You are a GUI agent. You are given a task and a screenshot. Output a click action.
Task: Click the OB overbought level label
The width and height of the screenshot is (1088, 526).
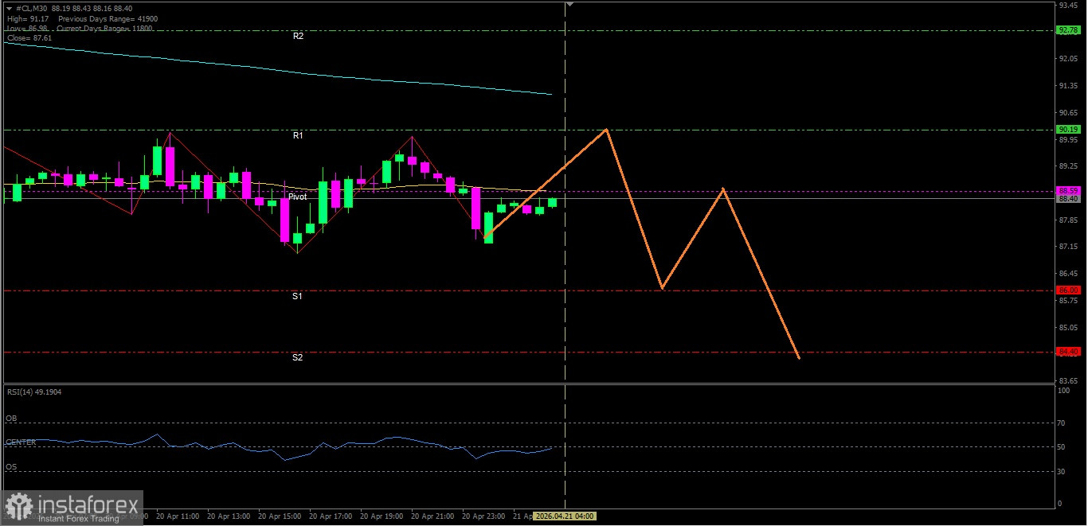(x=11, y=418)
